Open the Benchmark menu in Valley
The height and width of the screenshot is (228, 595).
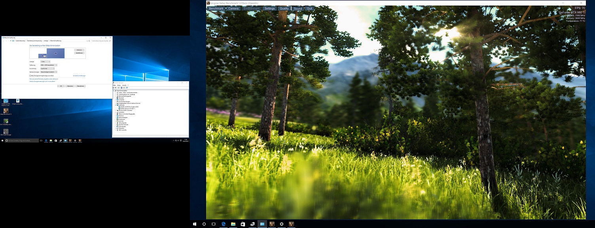pyautogui.click(x=216, y=8)
